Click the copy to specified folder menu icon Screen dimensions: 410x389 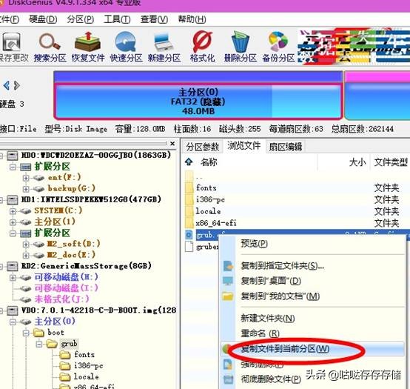click(x=228, y=266)
